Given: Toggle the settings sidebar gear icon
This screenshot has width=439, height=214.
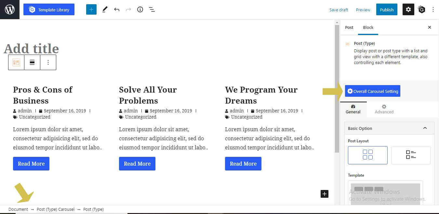Looking at the screenshot, I should pyautogui.click(x=408, y=9).
